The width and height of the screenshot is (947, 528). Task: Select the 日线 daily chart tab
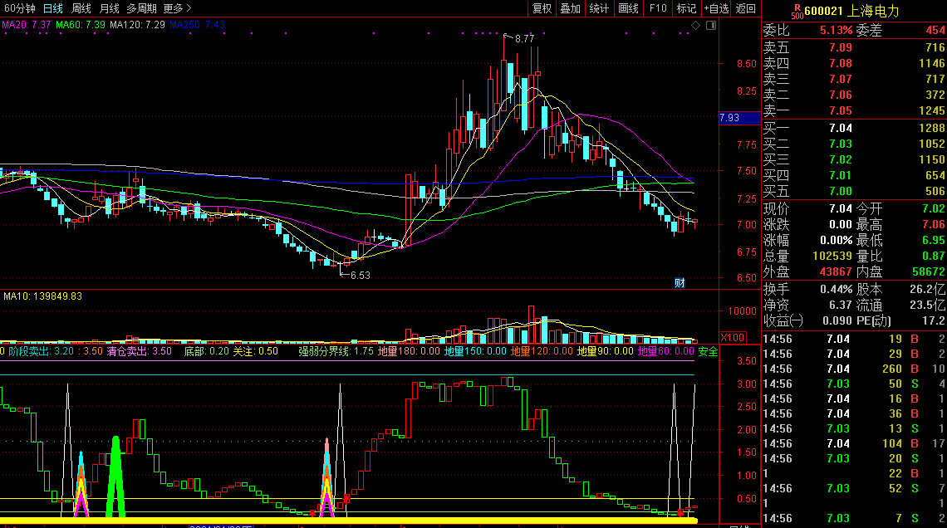point(52,8)
